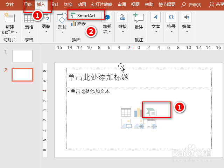This screenshot has width=224, height=168.
Task: Expand the Add-ins (加载项) dropdown arrow
Action: click(x=110, y=31)
